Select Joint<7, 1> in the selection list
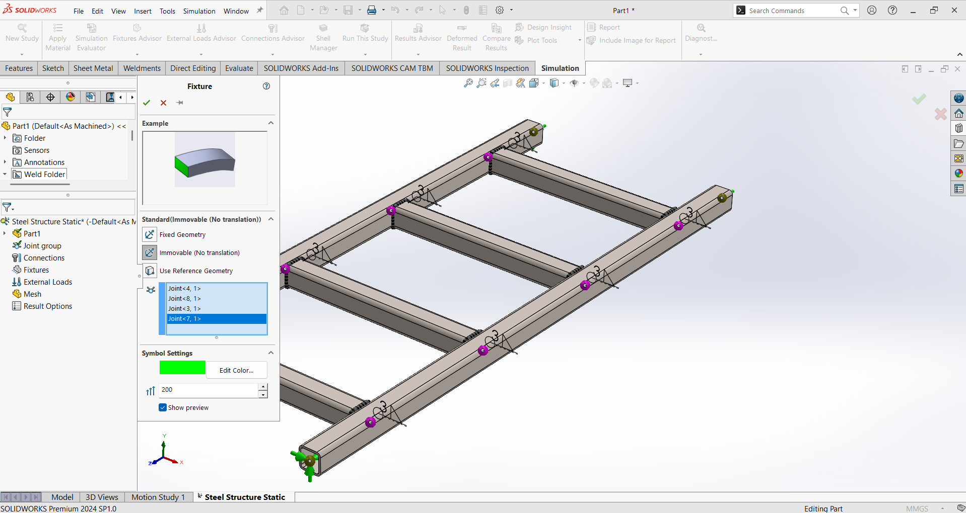 coord(217,318)
